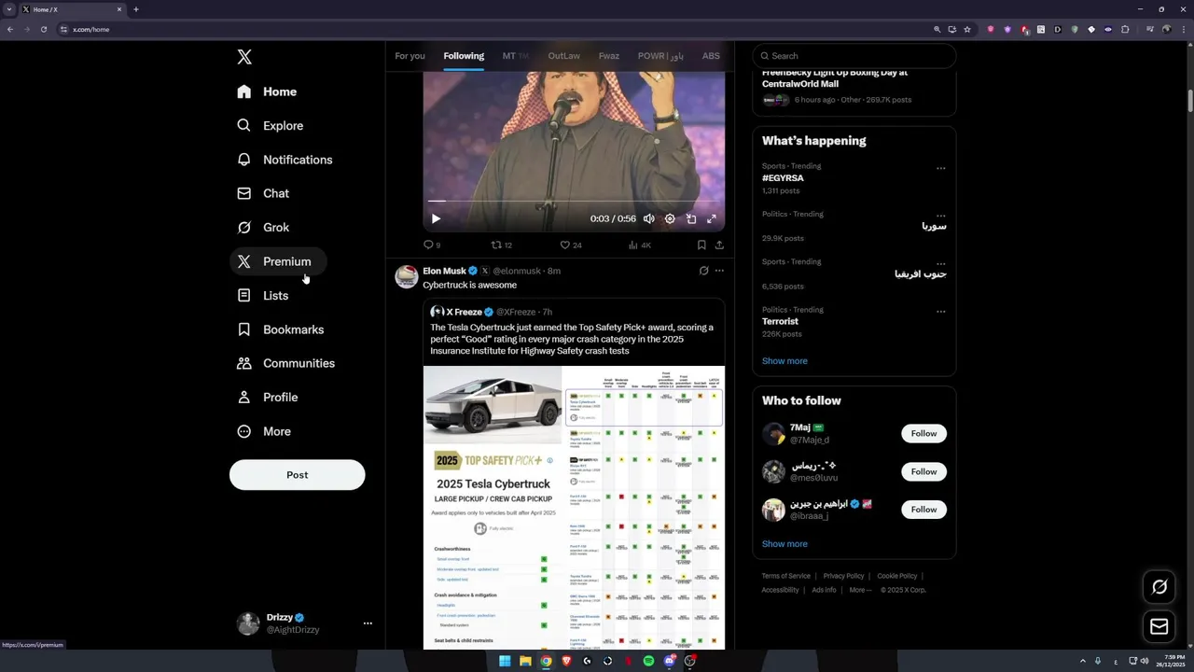
Task: Open floating Messages button
Action: 1159,626
